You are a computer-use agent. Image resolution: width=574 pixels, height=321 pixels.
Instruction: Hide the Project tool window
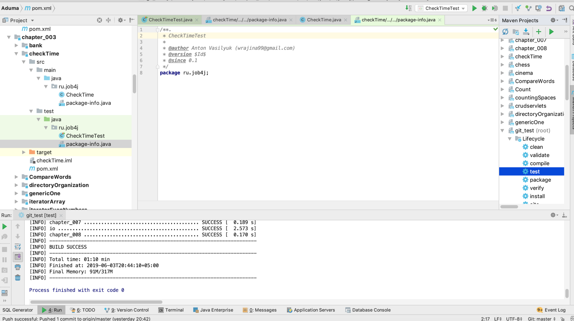(132, 20)
